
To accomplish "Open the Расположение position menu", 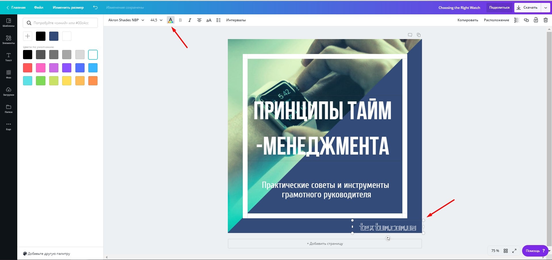I will click(x=496, y=20).
